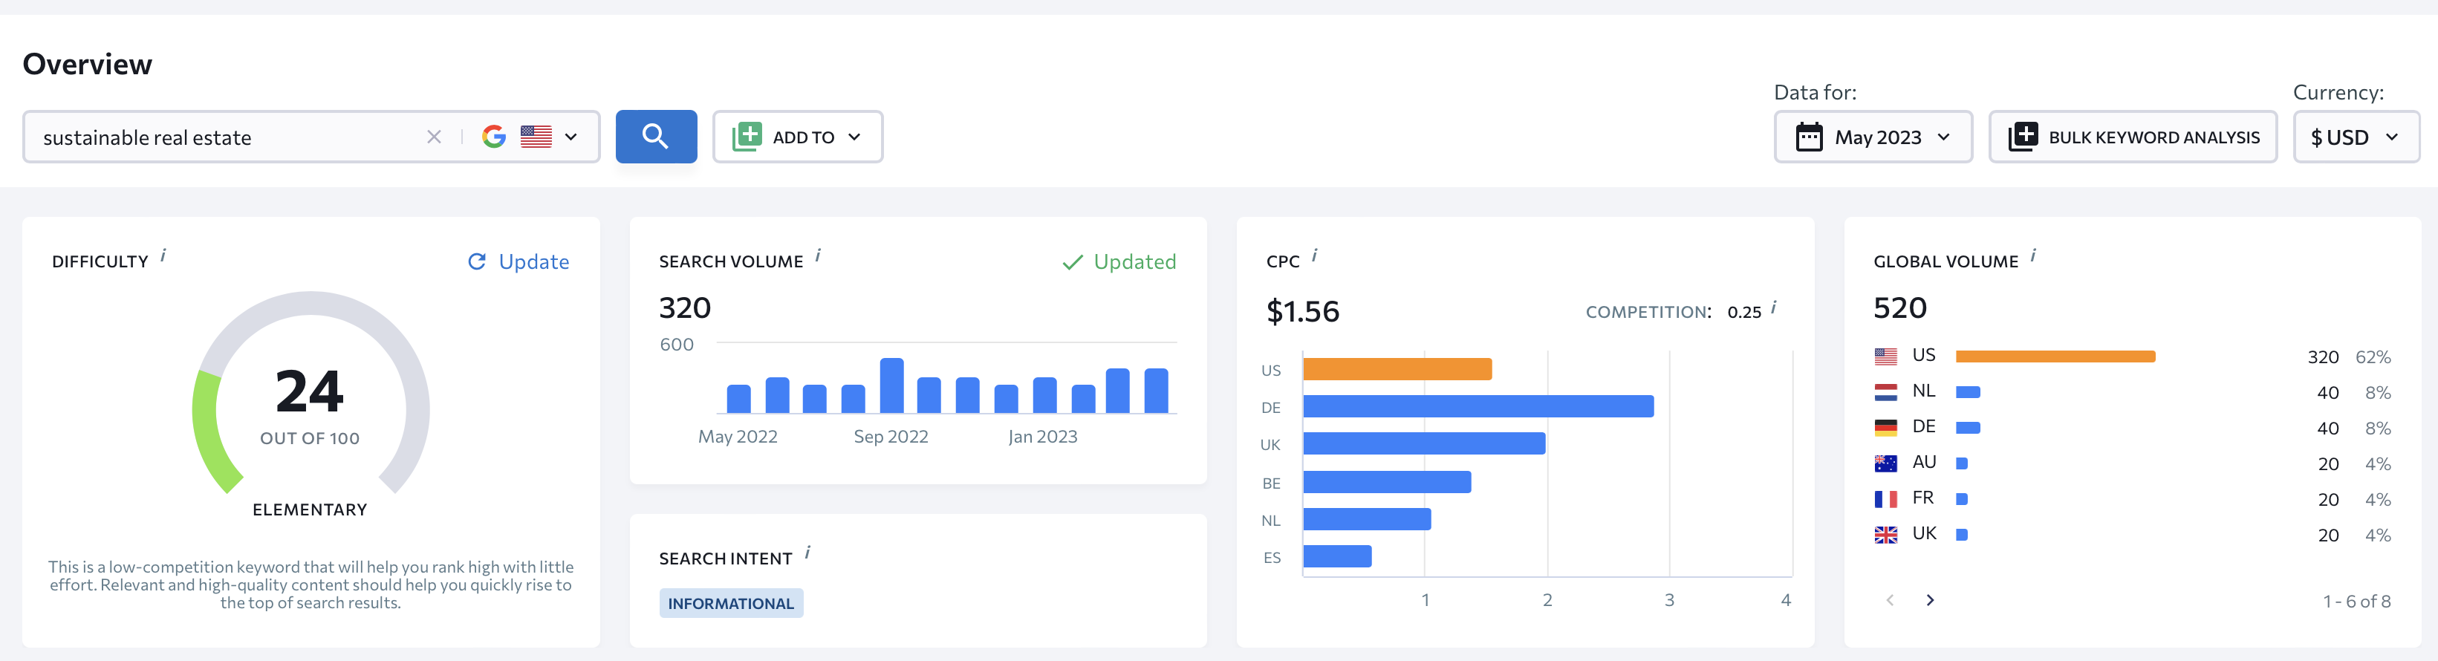Clear the keyword search field with X
Image resolution: width=2438 pixels, height=661 pixels.
point(434,137)
